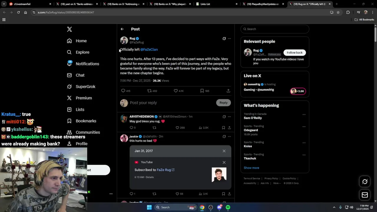The width and height of the screenshot is (377, 212).
Task: Open Explore in X sidebar
Action: tap(78, 52)
